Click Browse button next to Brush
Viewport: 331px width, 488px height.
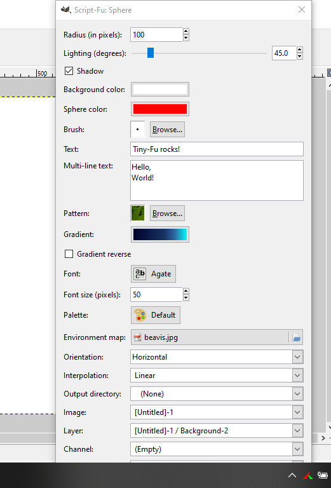coord(167,130)
